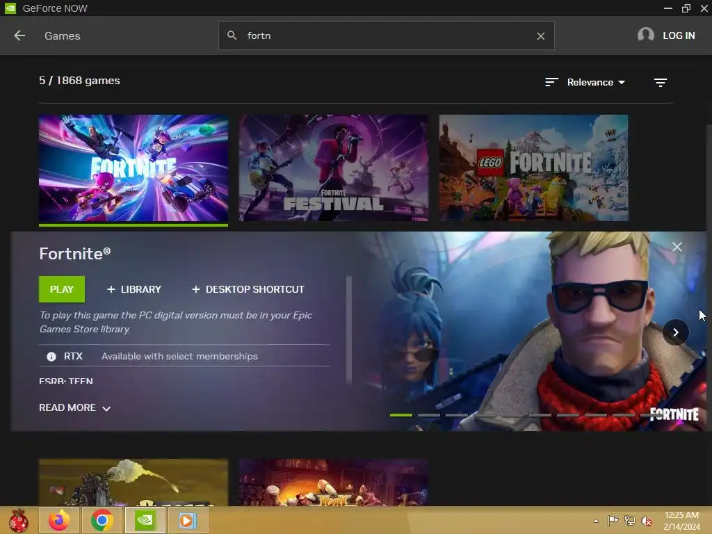The image size is (712, 534).
Task: Click the network tray icon
Action: 630,520
